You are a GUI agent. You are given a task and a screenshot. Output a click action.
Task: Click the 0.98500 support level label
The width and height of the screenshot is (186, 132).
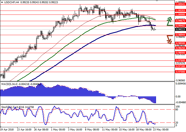[180, 43]
